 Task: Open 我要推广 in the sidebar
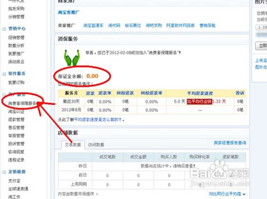click(x=16, y=53)
